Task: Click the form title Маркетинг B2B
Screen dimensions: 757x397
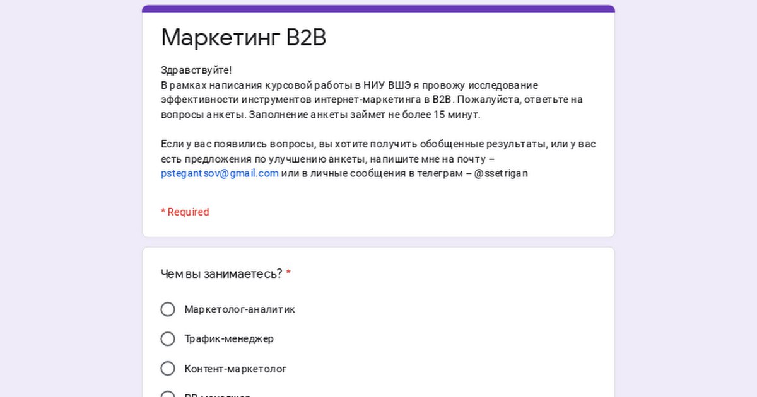Action: (244, 38)
